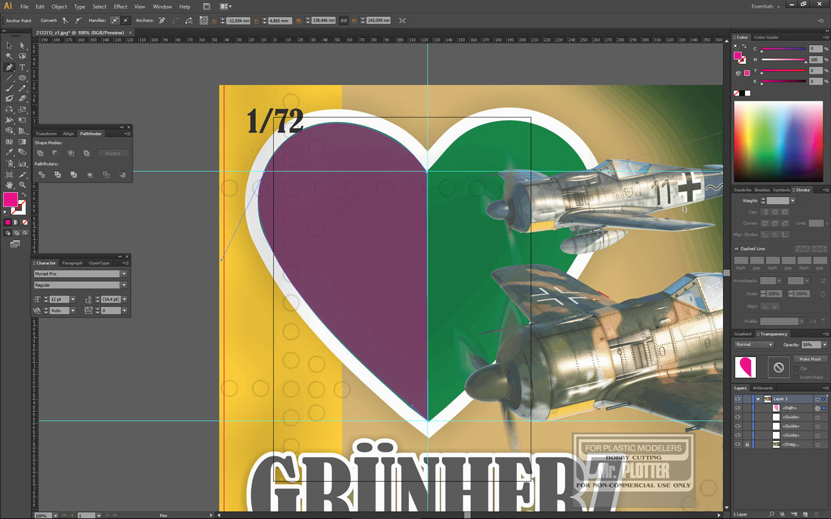
Task: Select the Lasso tool
Action: click(22, 57)
